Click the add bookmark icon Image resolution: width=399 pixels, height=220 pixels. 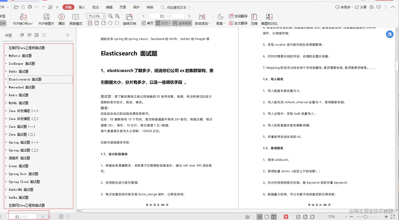pyautogui.click(x=37, y=35)
